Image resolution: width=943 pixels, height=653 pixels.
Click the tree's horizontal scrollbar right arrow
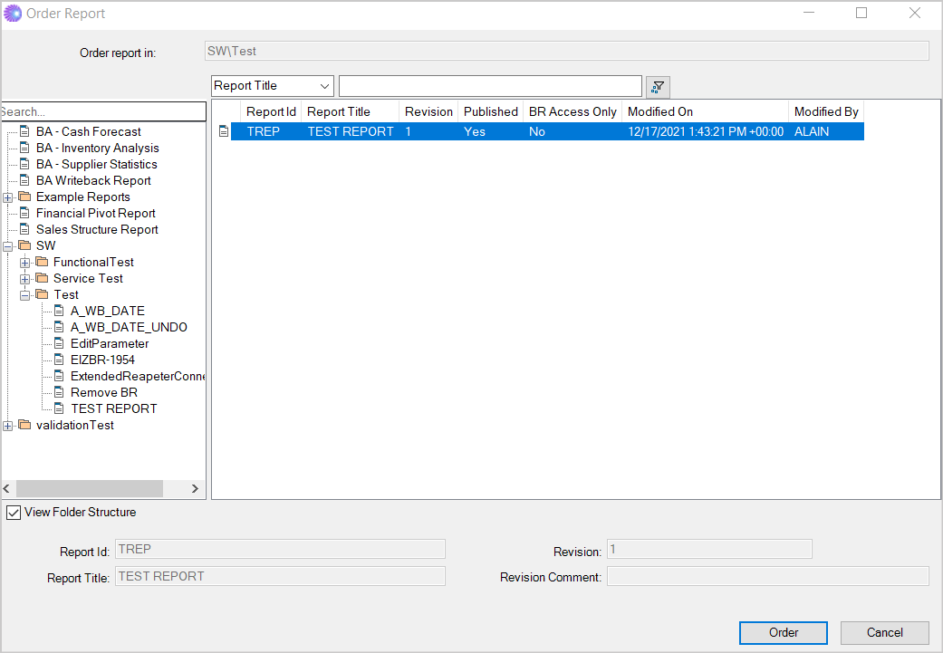click(195, 489)
